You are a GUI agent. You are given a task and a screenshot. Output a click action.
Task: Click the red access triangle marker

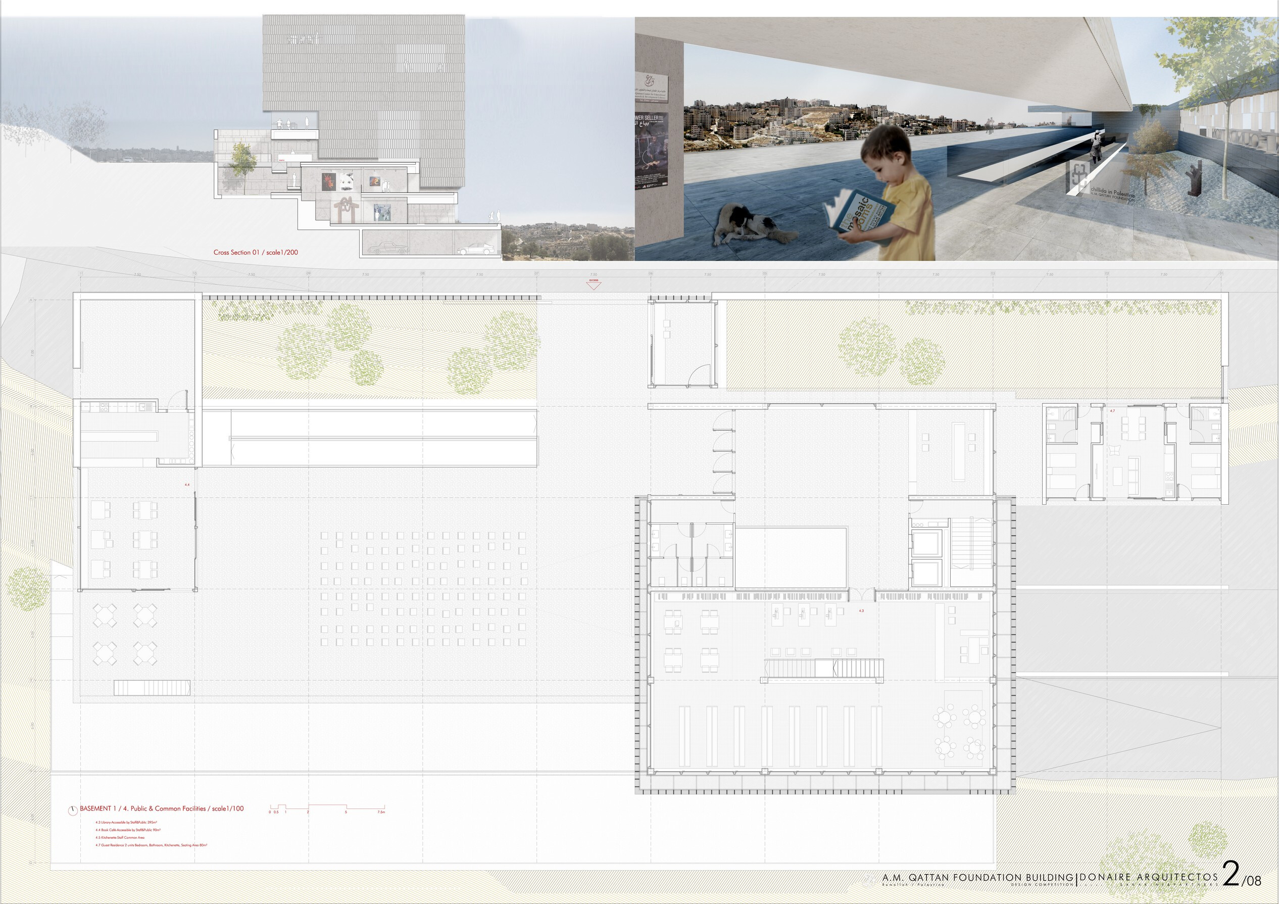[x=593, y=285]
